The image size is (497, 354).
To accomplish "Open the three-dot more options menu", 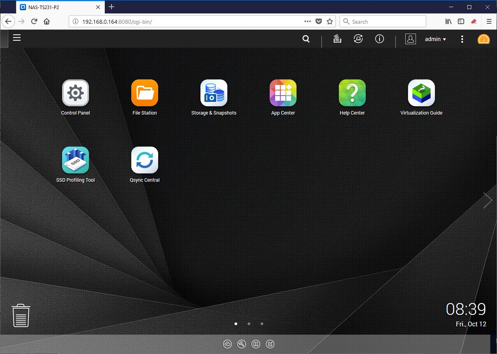I will (462, 39).
